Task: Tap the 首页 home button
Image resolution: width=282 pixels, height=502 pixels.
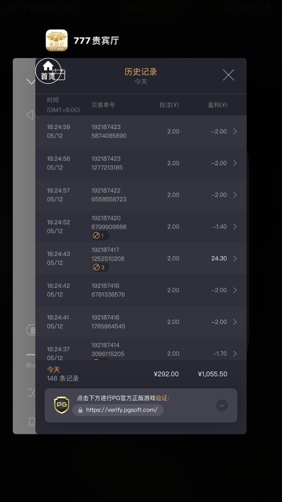Action: (48, 71)
